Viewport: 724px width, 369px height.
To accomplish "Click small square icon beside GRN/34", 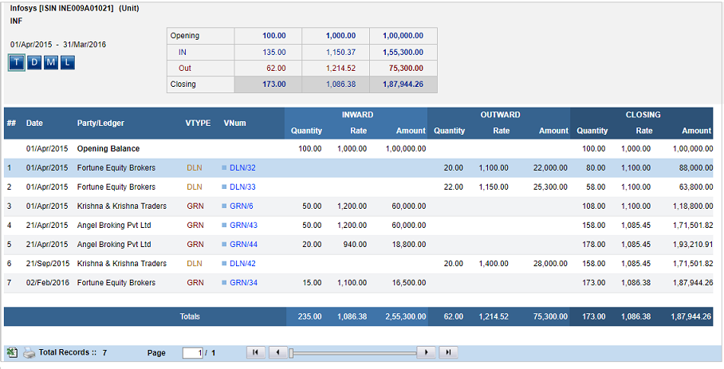I will (x=224, y=283).
